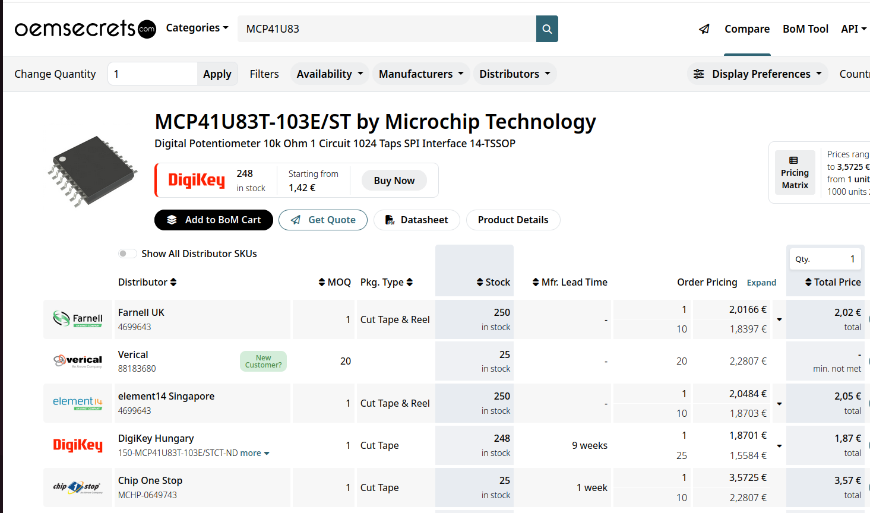Expand Display Preferences dropdown
Viewport: 870px width, 513px height.
758,74
